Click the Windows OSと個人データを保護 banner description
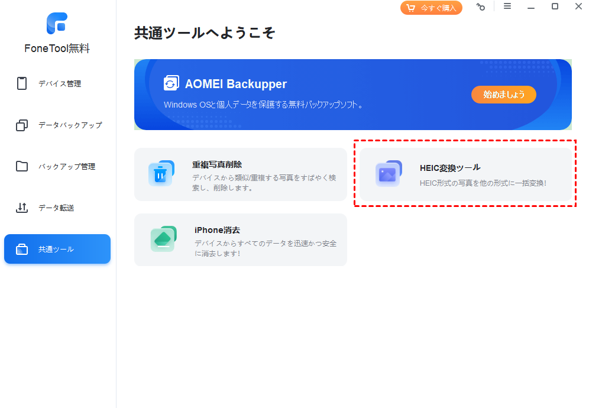589x408 pixels. pyautogui.click(x=263, y=105)
